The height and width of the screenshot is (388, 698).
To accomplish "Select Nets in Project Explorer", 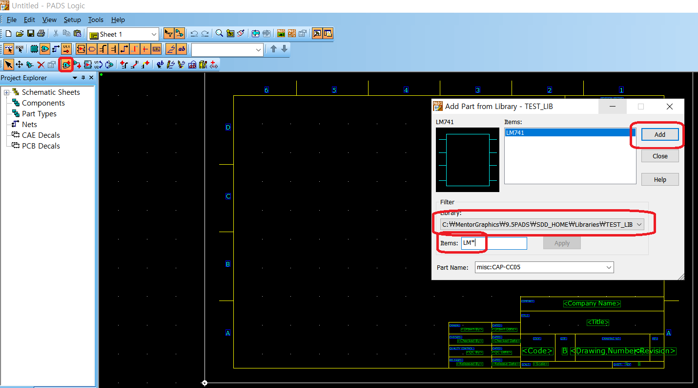I will pos(29,125).
